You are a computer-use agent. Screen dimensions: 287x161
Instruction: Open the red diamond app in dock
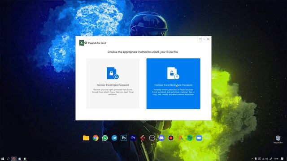143,138
